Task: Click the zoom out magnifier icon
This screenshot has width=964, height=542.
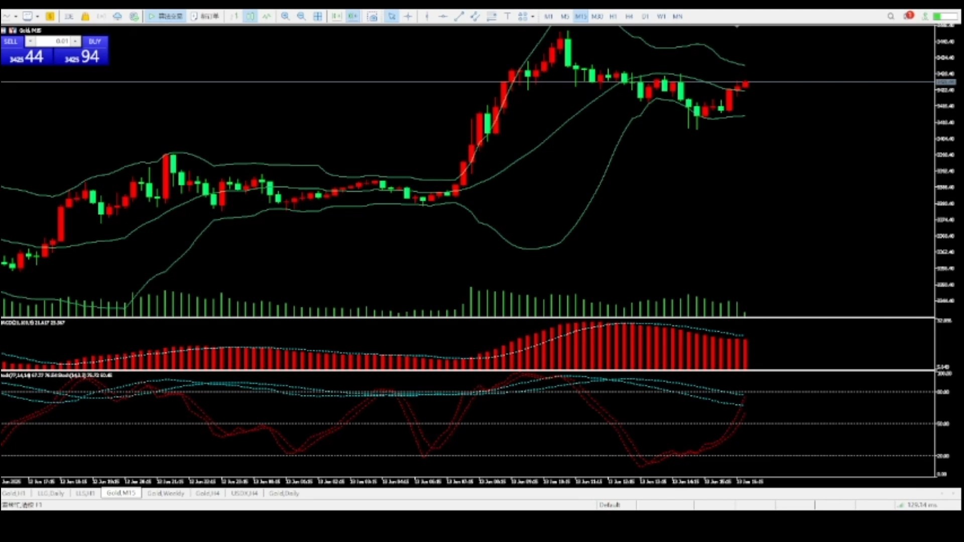Action: coord(301,17)
